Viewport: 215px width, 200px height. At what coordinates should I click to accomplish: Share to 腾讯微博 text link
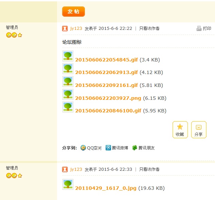(120, 148)
